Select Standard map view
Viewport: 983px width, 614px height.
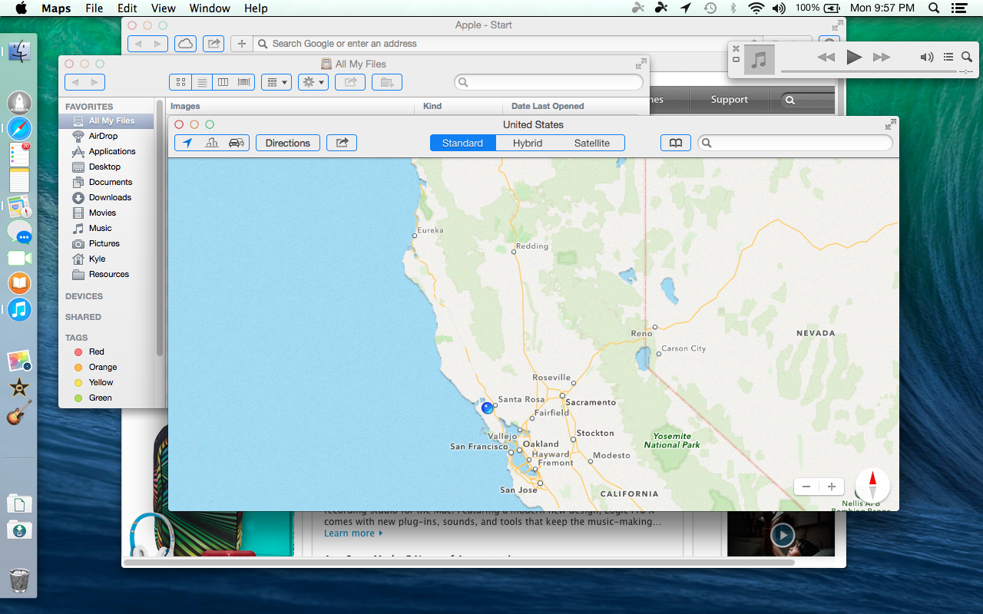462,143
